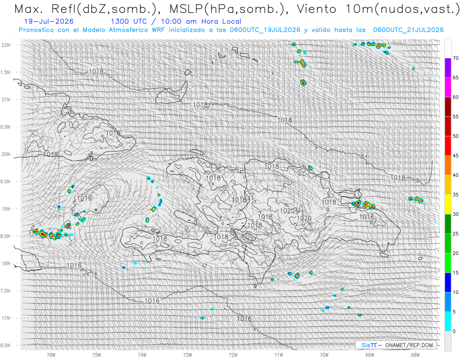466x360 pixels.
Task: Click the "35" color bar label
Action: click(456, 195)
